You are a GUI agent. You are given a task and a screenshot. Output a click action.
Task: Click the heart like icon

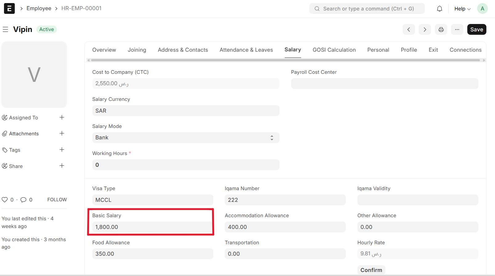tap(5, 200)
